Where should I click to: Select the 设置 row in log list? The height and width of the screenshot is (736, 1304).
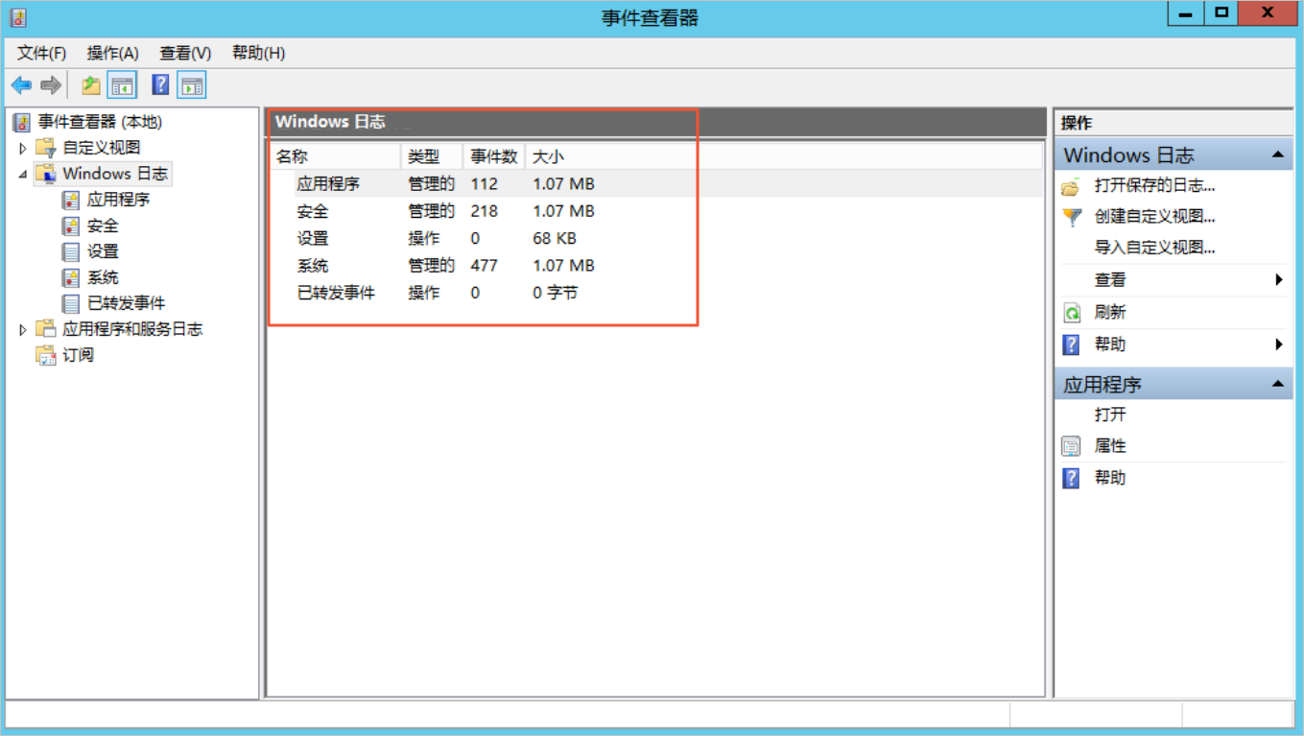pos(655,238)
